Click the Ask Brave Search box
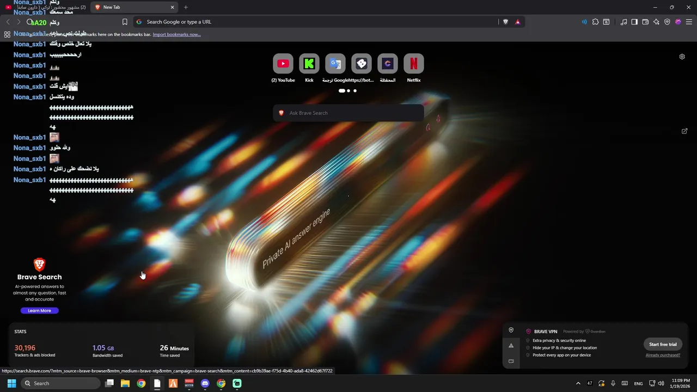The width and height of the screenshot is (697, 392). pos(348,113)
